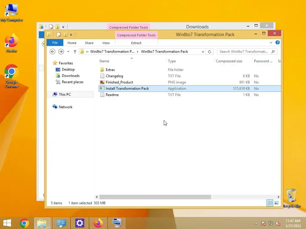Select Network in navigation pane

pos(65,107)
